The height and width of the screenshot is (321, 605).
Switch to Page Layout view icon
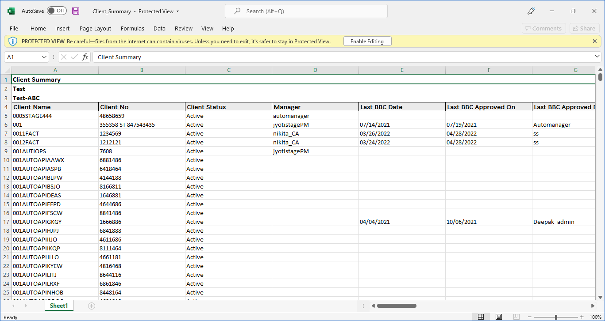498,317
